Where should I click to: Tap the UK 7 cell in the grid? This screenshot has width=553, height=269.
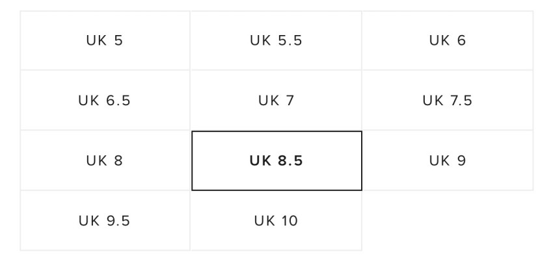pos(276,101)
